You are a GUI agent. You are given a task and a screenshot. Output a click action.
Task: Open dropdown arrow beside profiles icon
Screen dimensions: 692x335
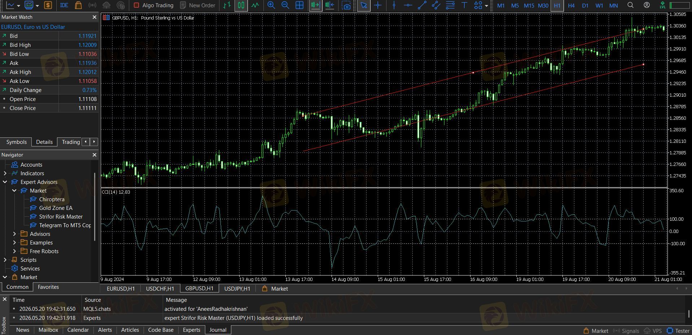point(37,6)
